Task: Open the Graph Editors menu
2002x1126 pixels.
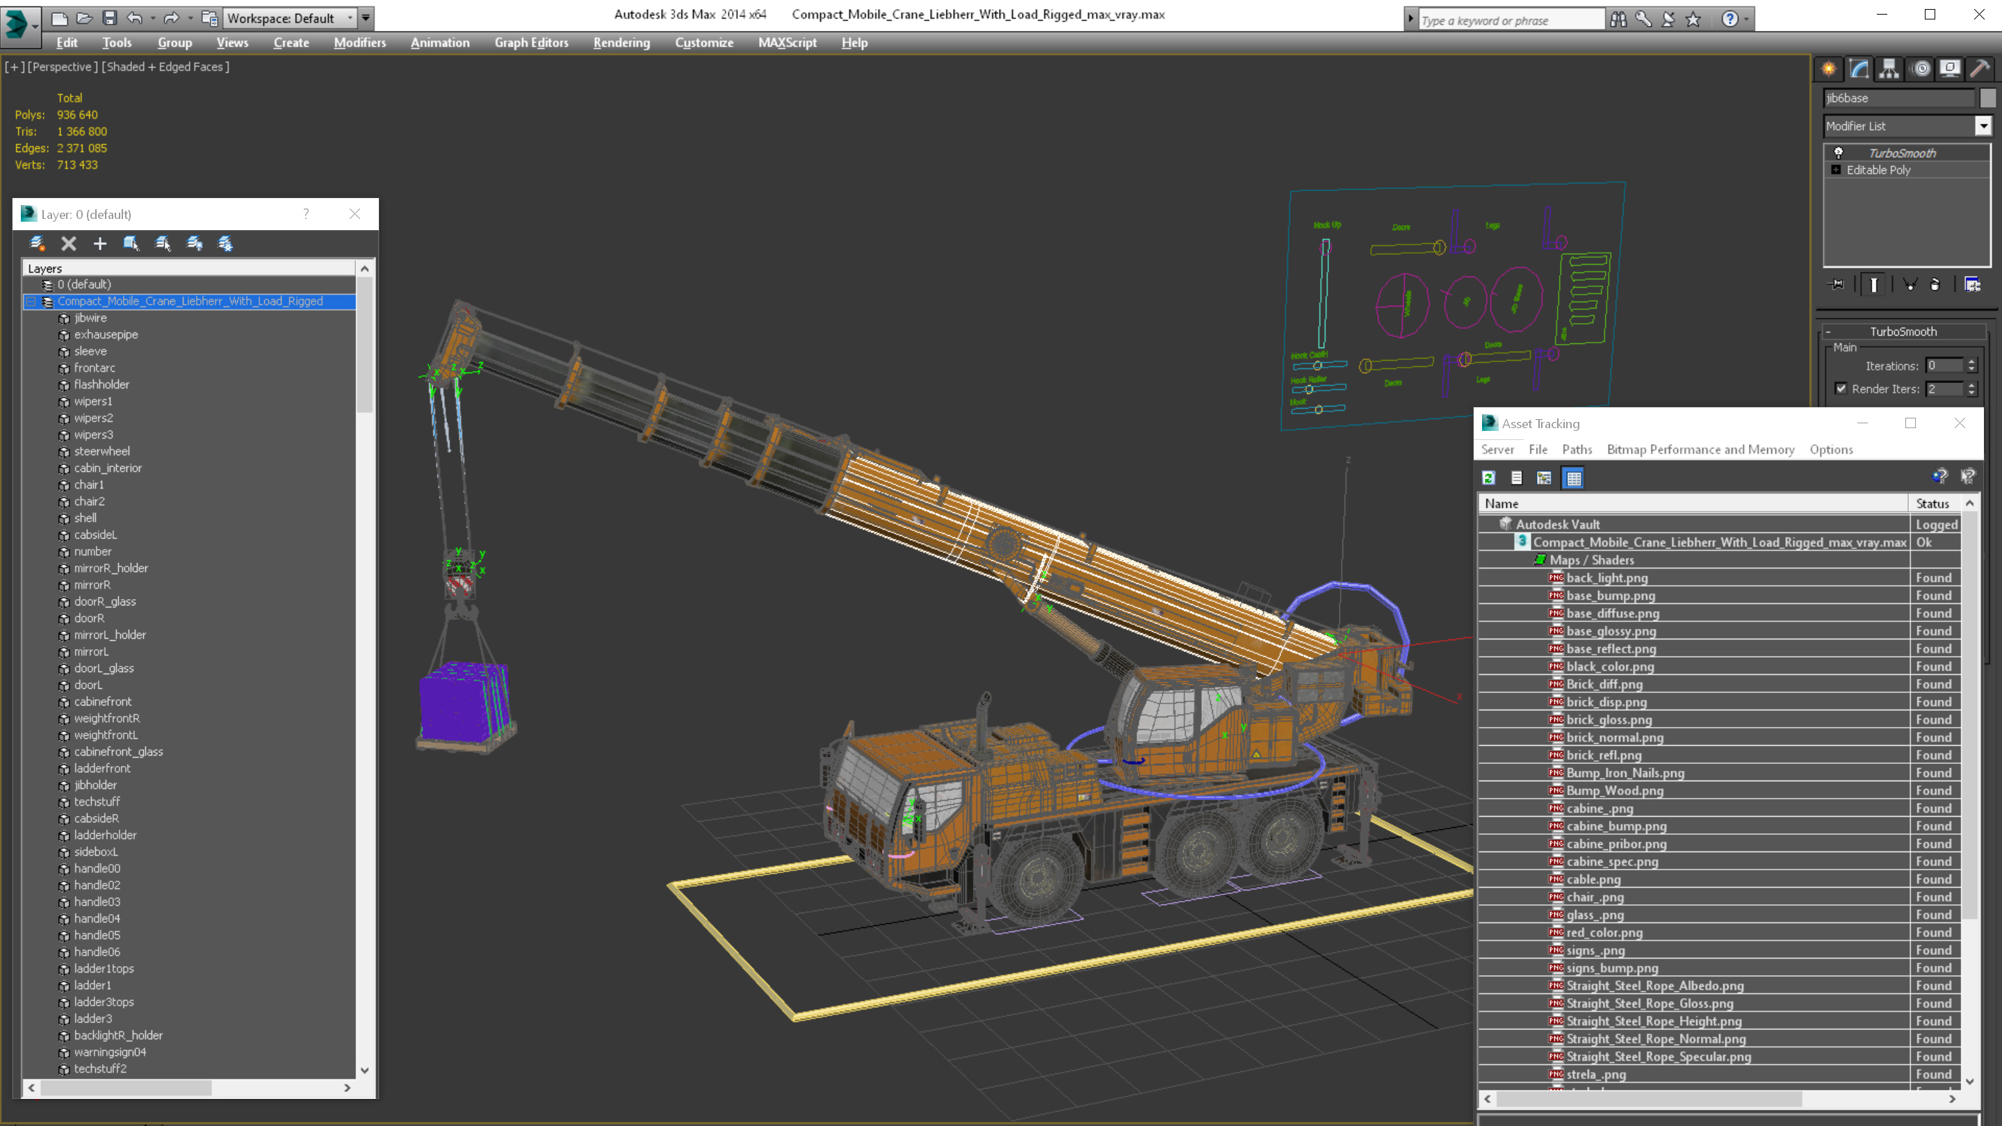Action: (532, 42)
